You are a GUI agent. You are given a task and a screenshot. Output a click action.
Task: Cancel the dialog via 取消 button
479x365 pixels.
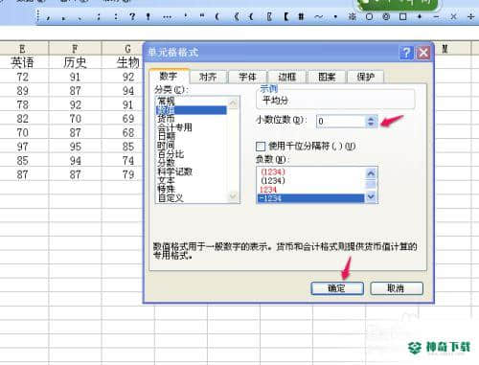397,288
